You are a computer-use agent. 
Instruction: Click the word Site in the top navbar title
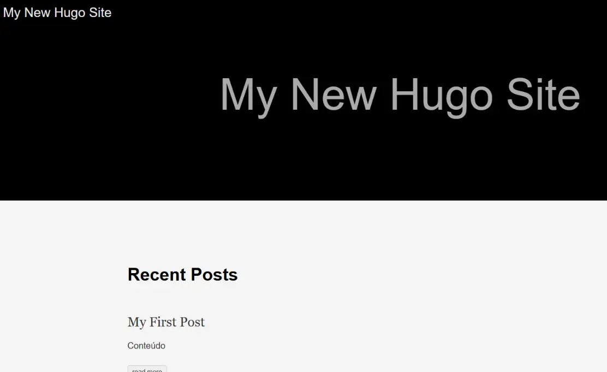100,13
